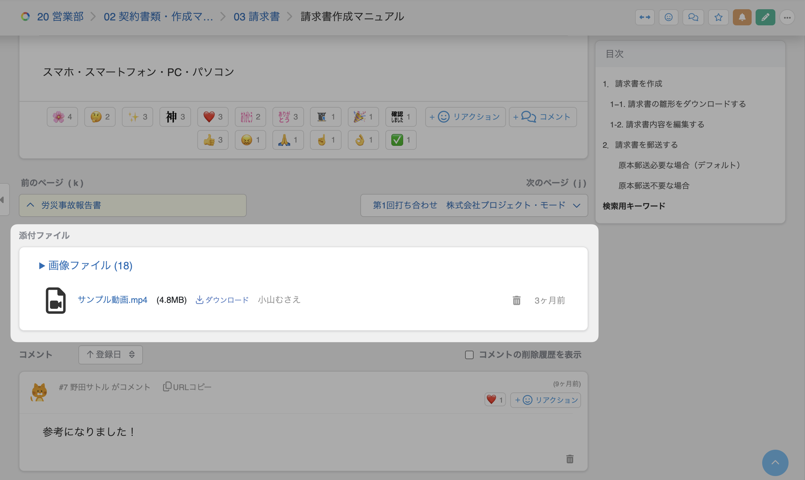The width and height of the screenshot is (805, 480).
Task: Click the star favorite icon
Action: [718, 17]
